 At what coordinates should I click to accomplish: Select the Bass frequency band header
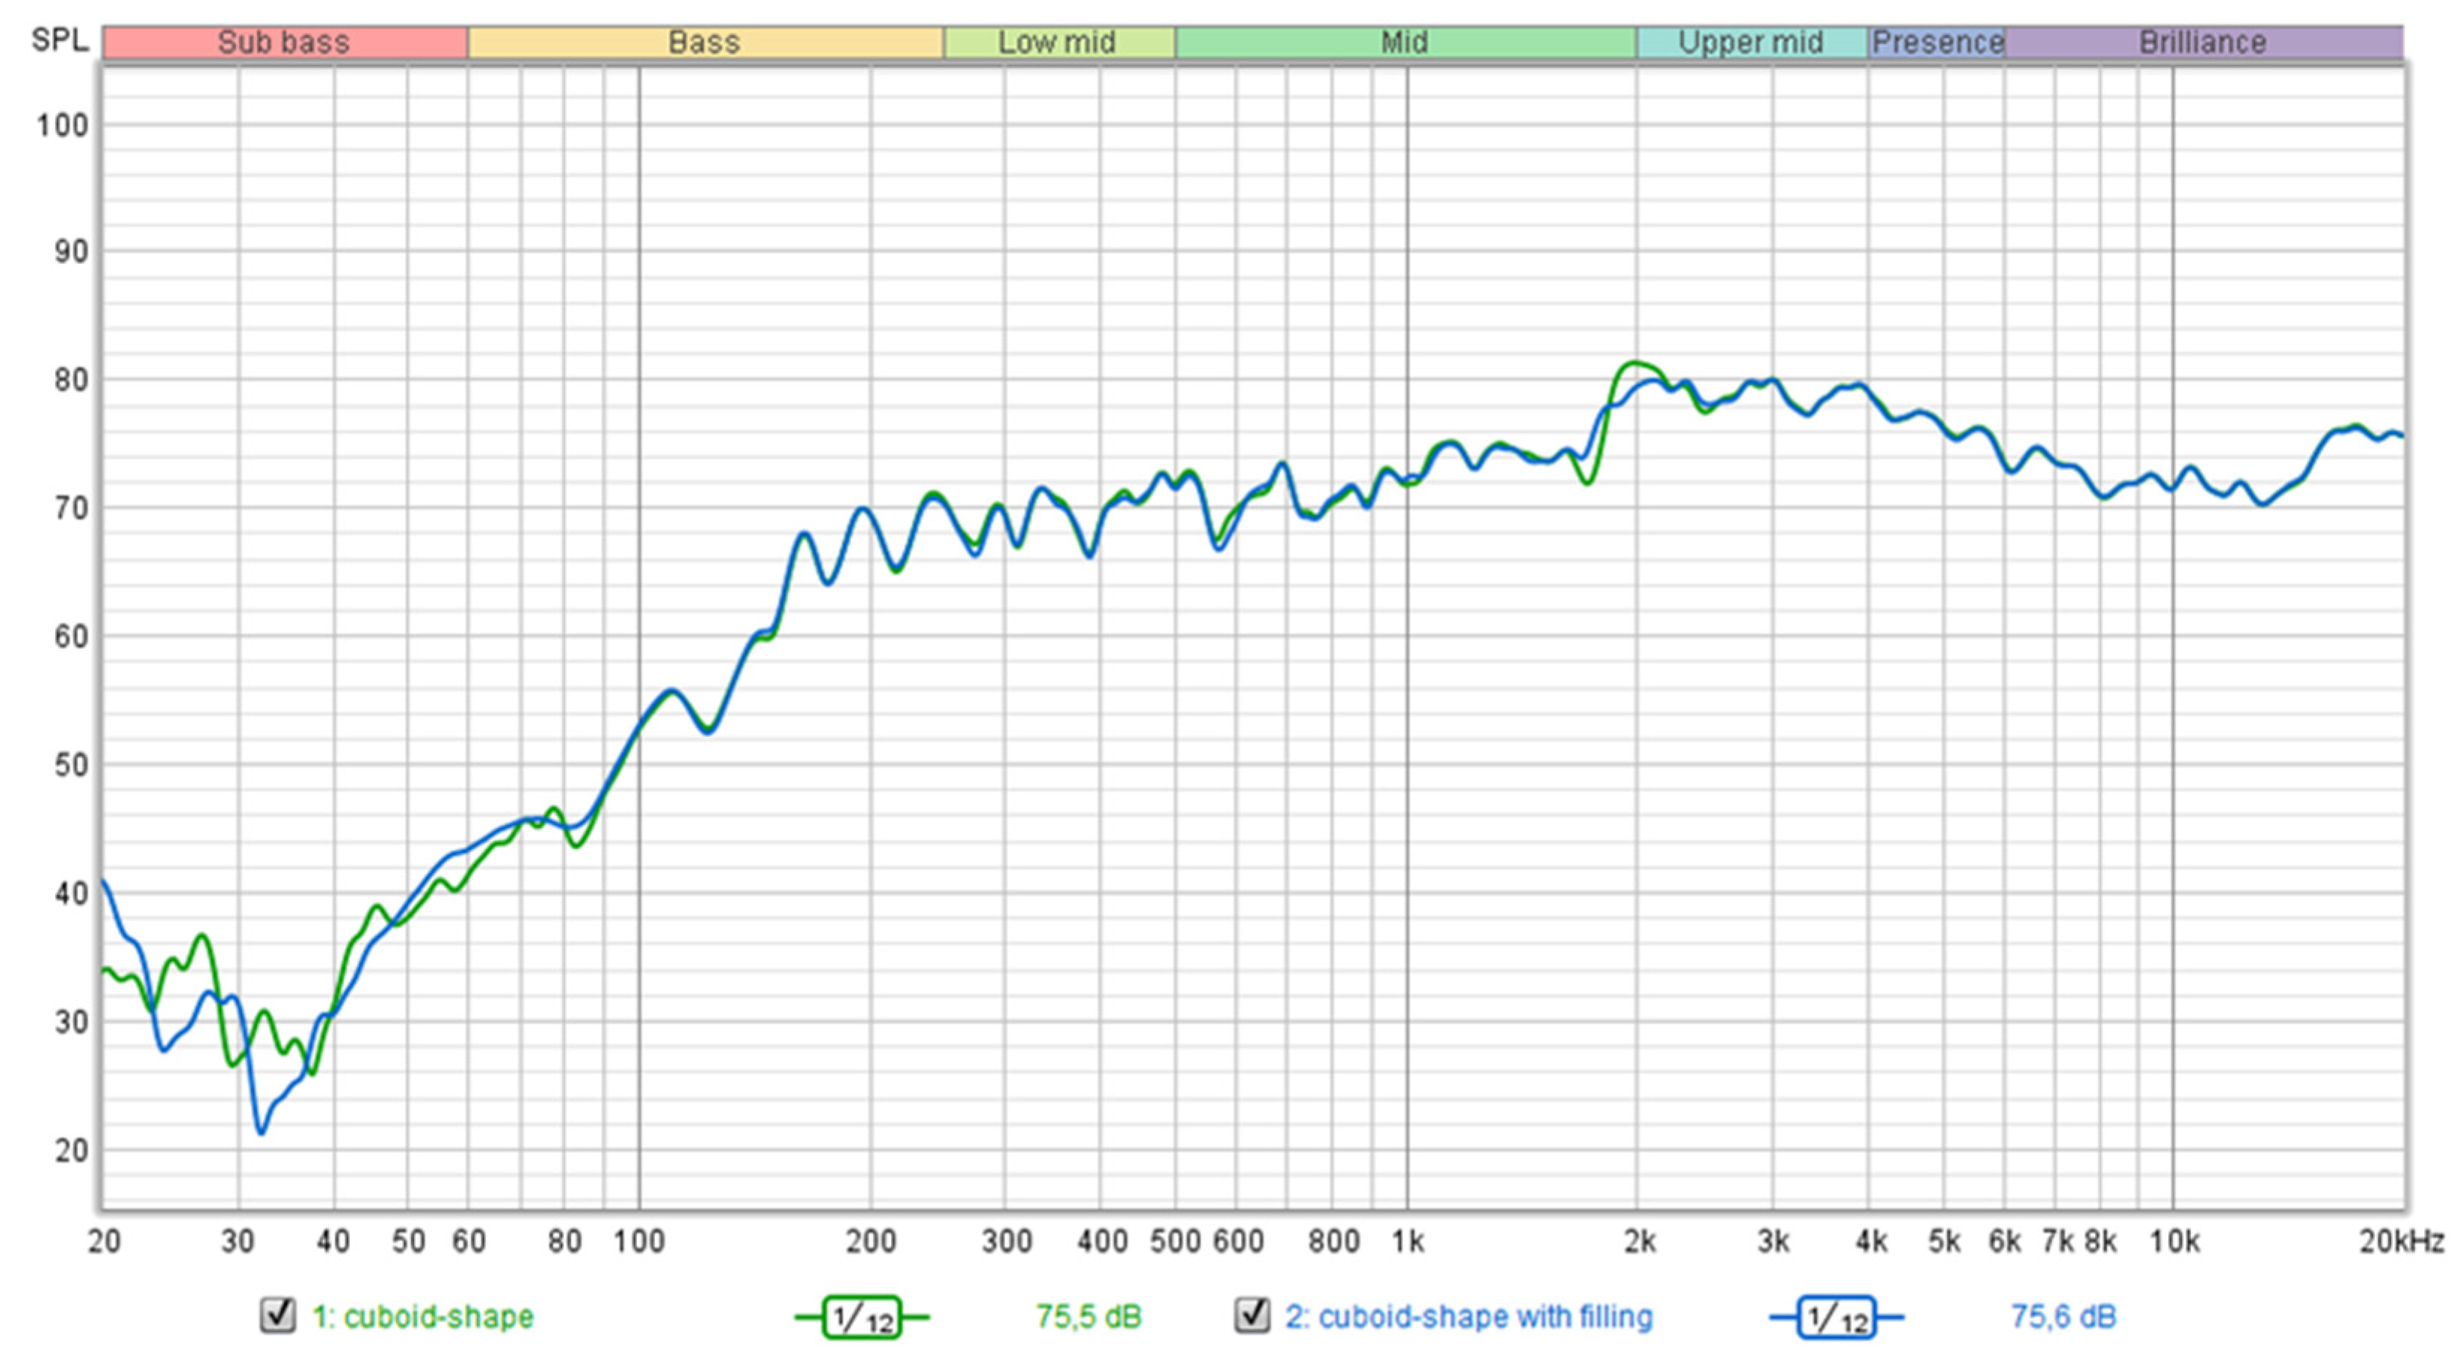click(x=705, y=42)
